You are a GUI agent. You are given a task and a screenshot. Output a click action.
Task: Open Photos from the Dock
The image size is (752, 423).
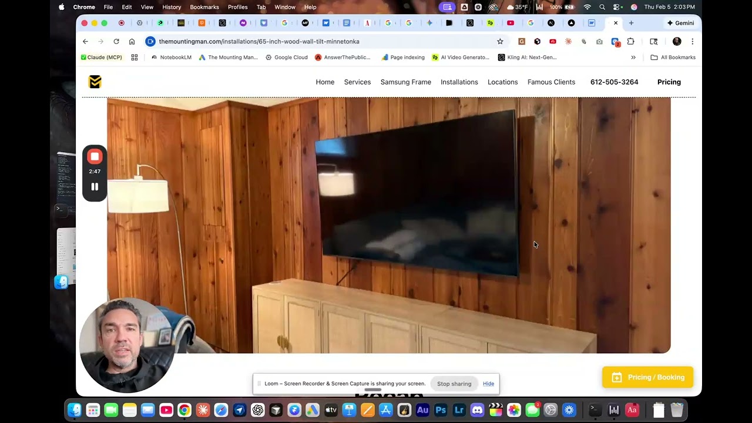point(514,410)
